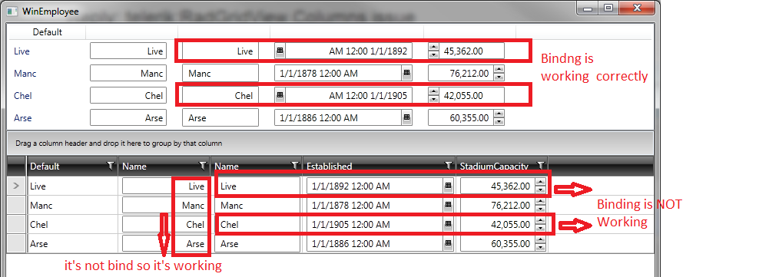Increase grid row Chel StadiumCapacity value

(x=541, y=221)
